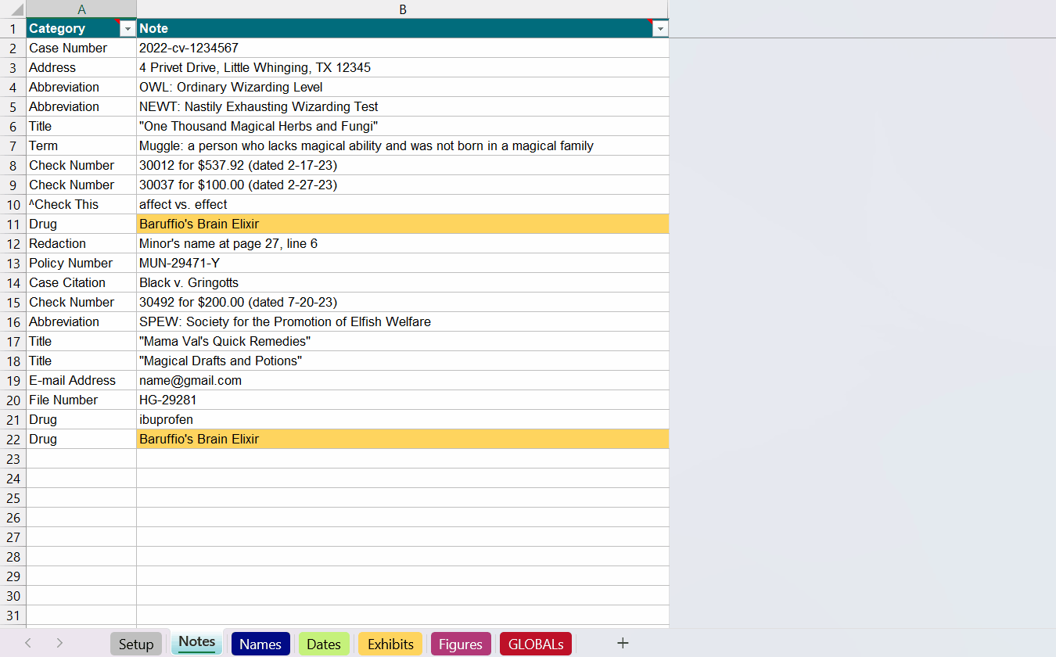Select the "affect vs. effect" cell
The height and width of the screenshot is (657, 1056).
click(403, 204)
